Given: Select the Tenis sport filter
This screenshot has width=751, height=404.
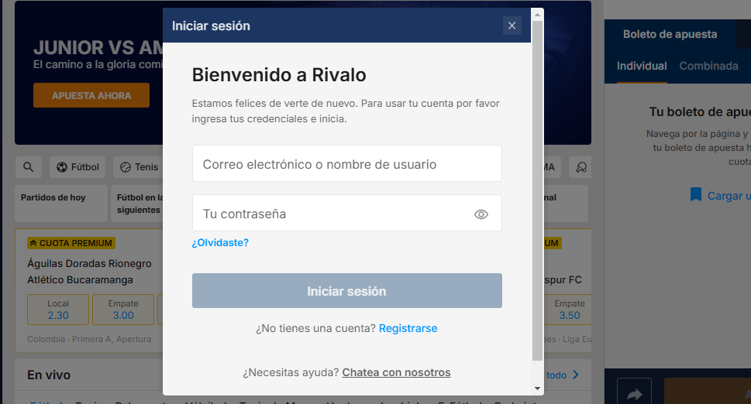Looking at the screenshot, I should tap(139, 167).
